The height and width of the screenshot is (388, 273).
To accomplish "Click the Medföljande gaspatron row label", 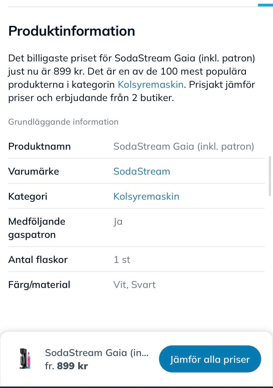I will point(37,228).
